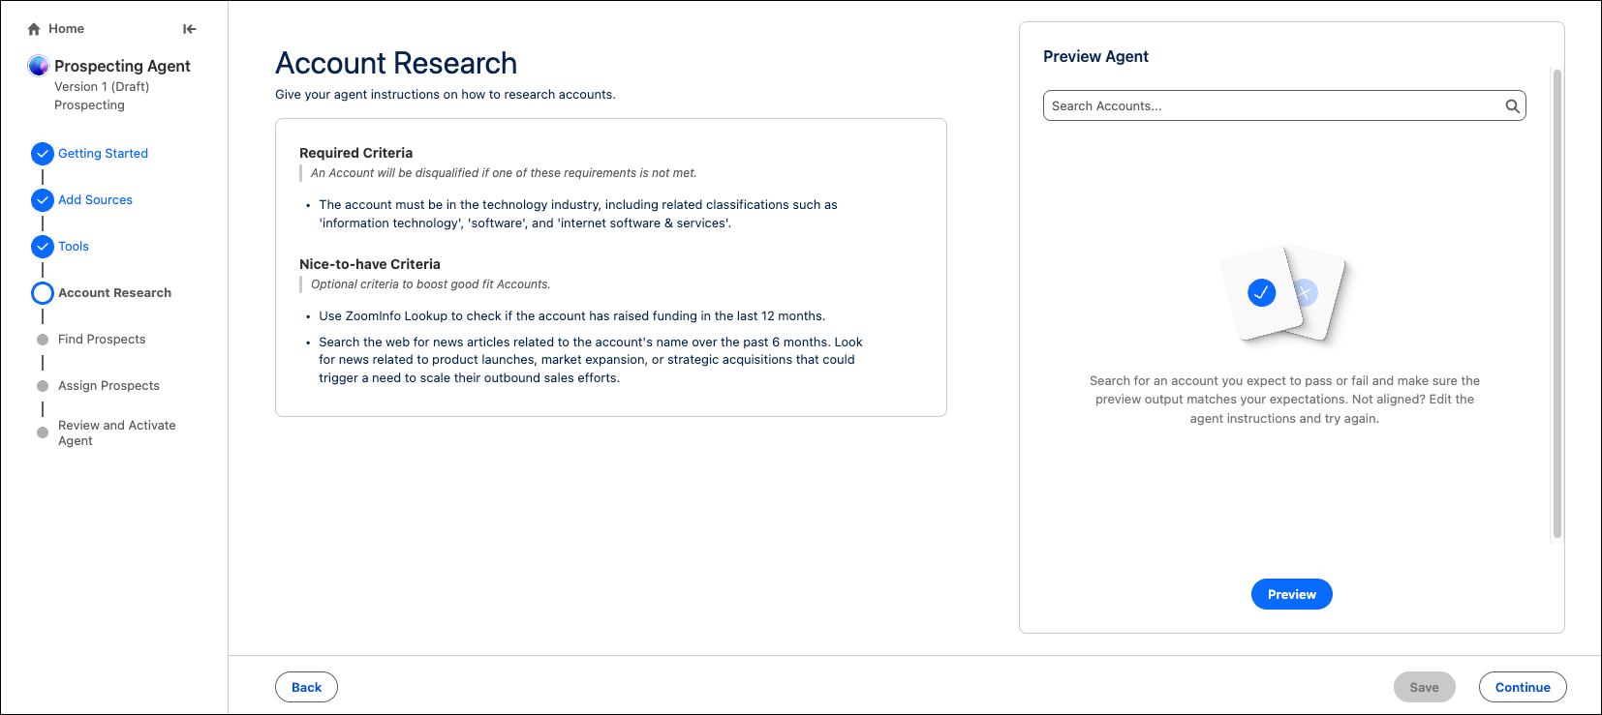1602x715 pixels.
Task: Focus the Search Accounts field
Action: click(1284, 106)
